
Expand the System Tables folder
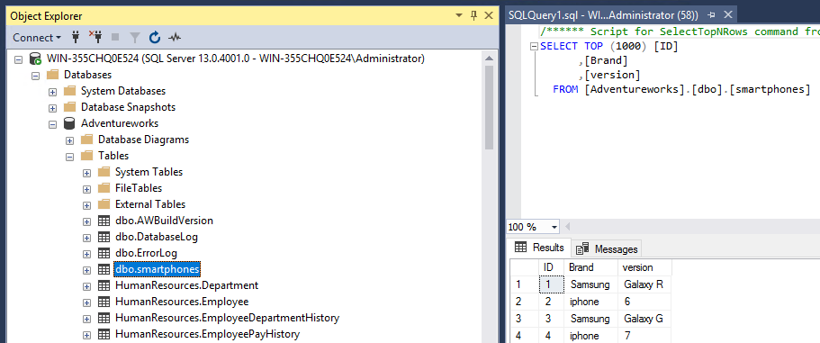[x=86, y=173]
